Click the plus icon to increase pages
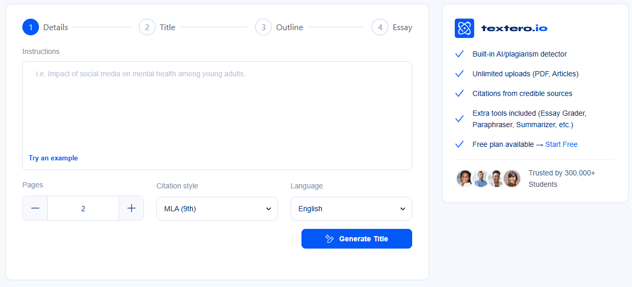The image size is (632, 287). pos(131,208)
